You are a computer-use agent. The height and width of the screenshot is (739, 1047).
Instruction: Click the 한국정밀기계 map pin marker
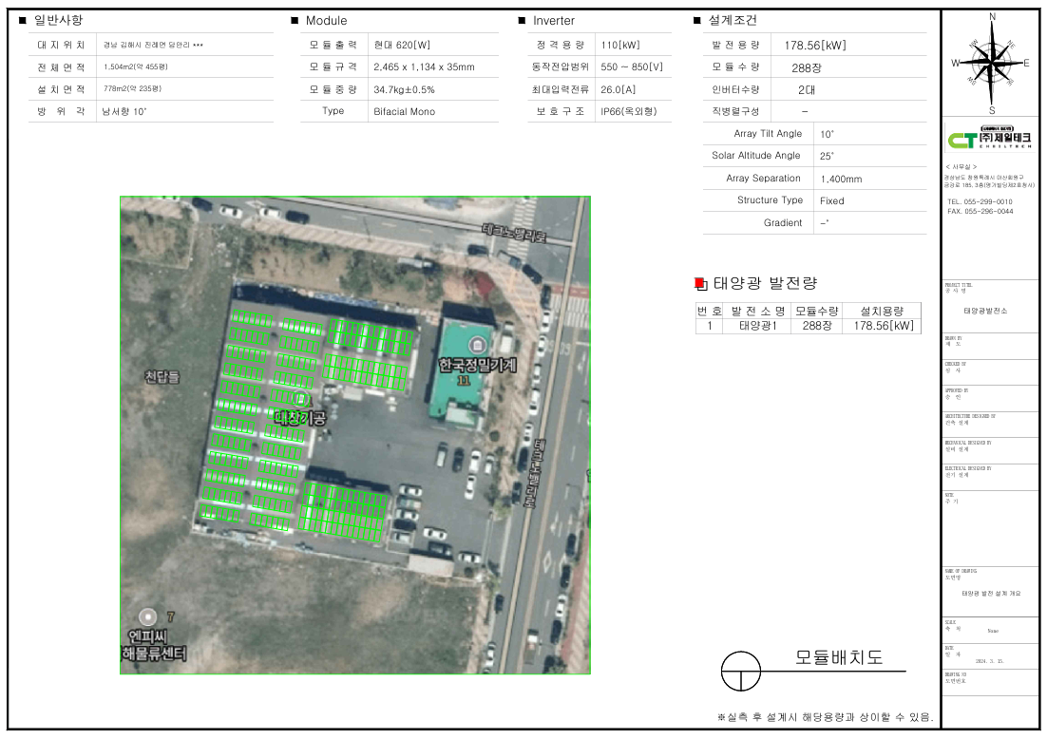477,344
